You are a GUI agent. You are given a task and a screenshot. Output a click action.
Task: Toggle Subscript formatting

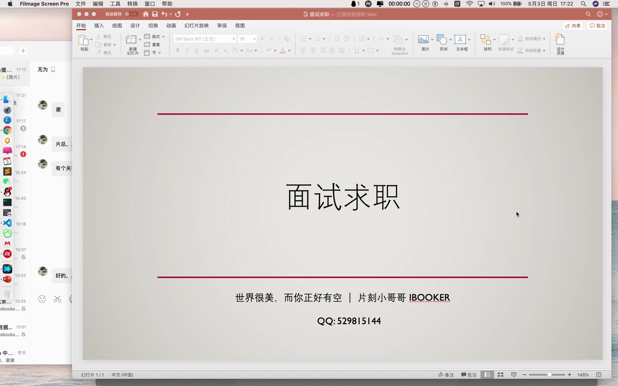pyautogui.click(x=226, y=50)
